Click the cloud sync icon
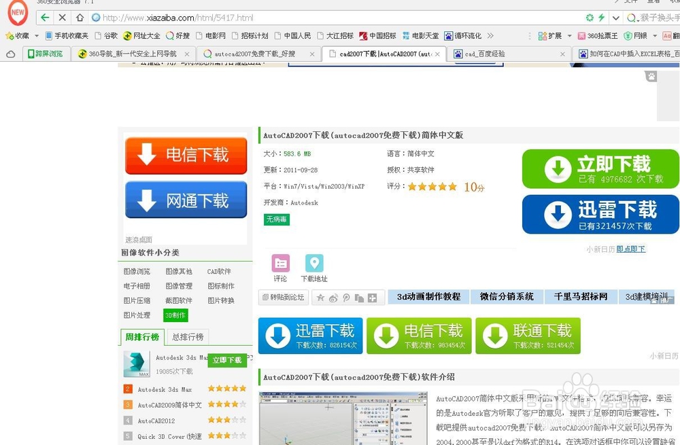This screenshot has width=680, height=445. (10, 54)
